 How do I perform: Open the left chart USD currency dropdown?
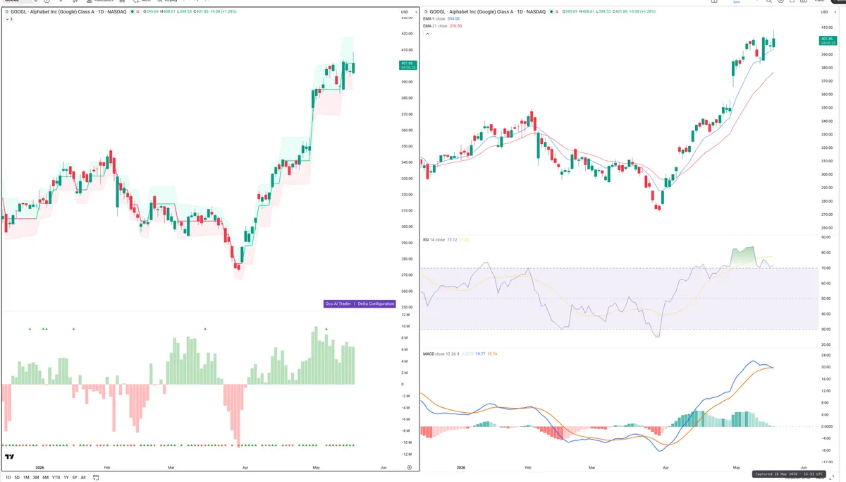[x=407, y=12]
